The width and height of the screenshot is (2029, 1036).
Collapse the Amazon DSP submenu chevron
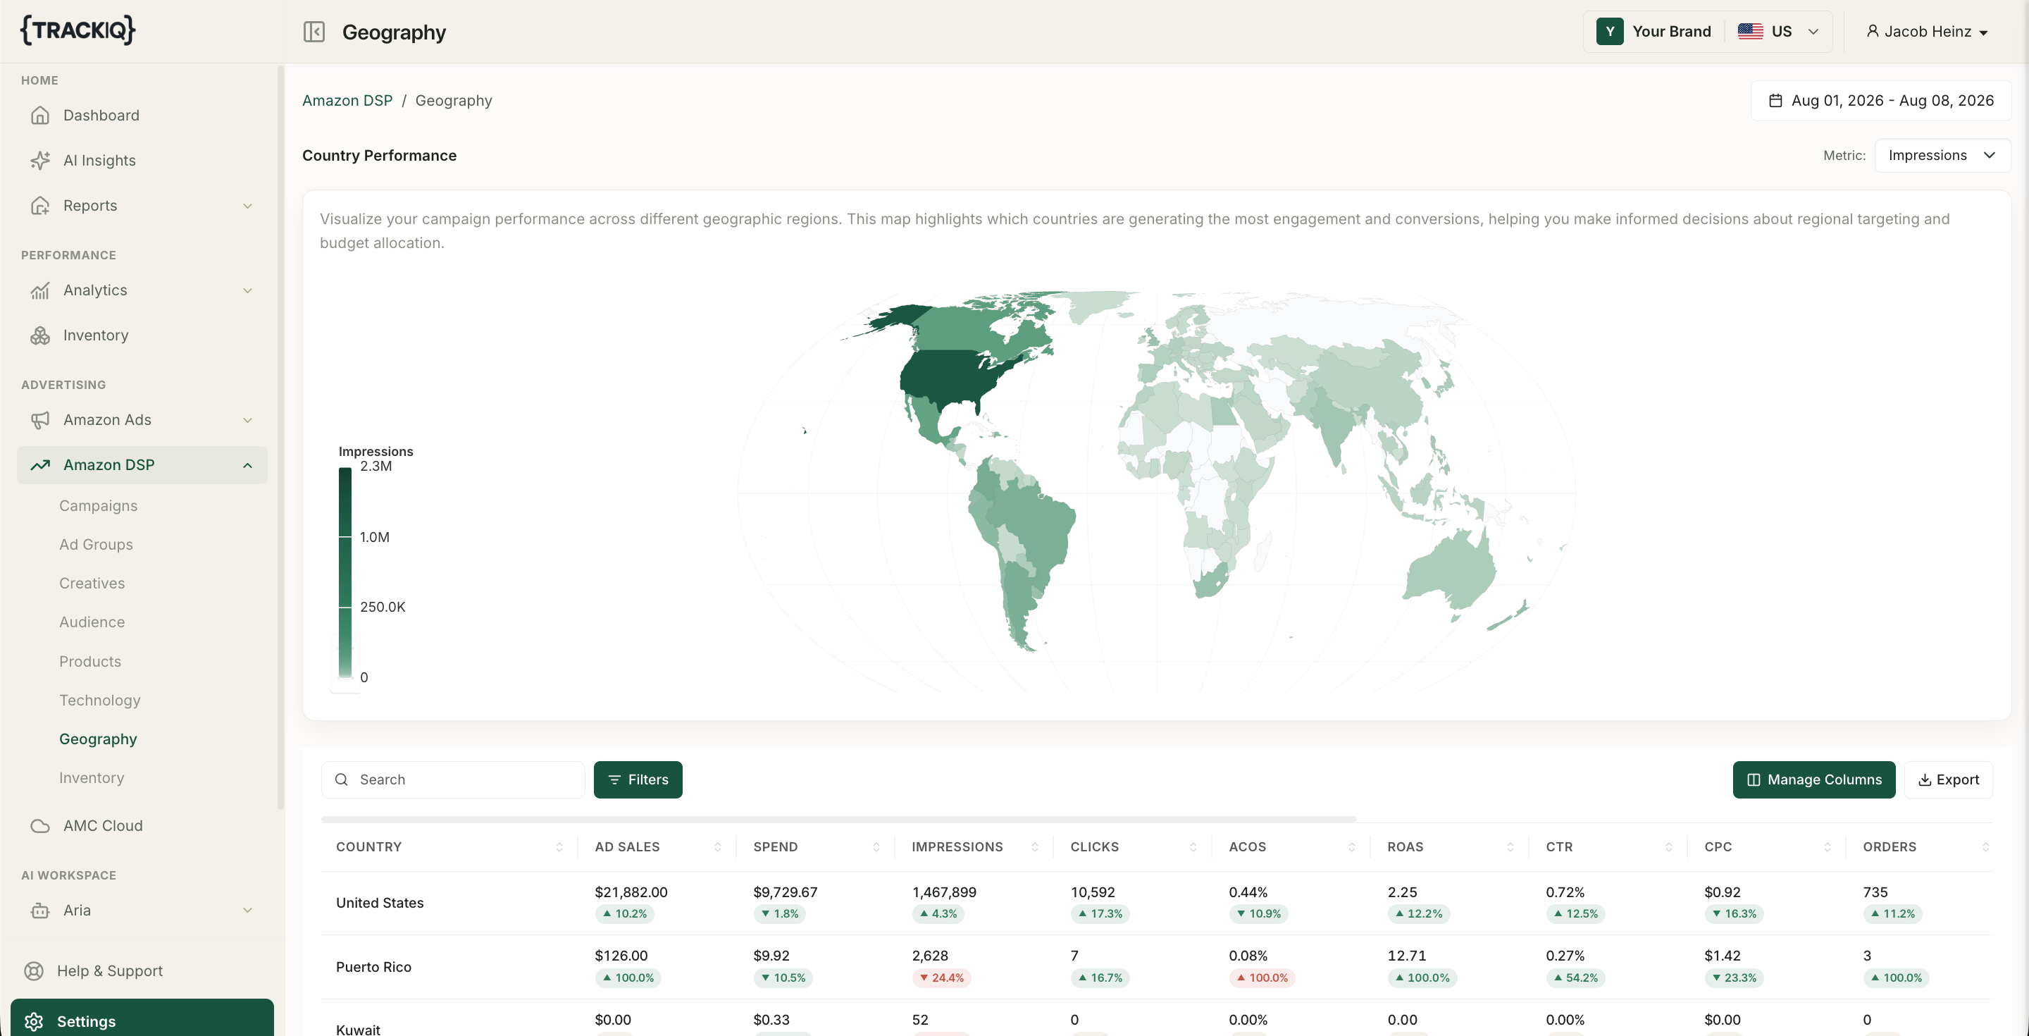[x=247, y=465]
